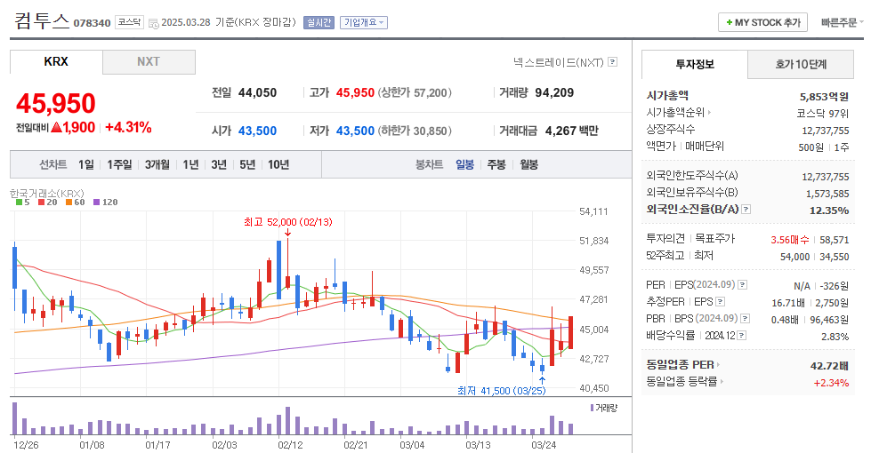Screen dimensions: 871x453
Task: Open the 넥스트레이드(NXT) link
Action: click(558, 62)
